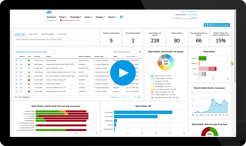246x146 pixels.
Task: Click red alert icon beside overdue Severity tickets
Action: pyautogui.click(x=61, y=20)
